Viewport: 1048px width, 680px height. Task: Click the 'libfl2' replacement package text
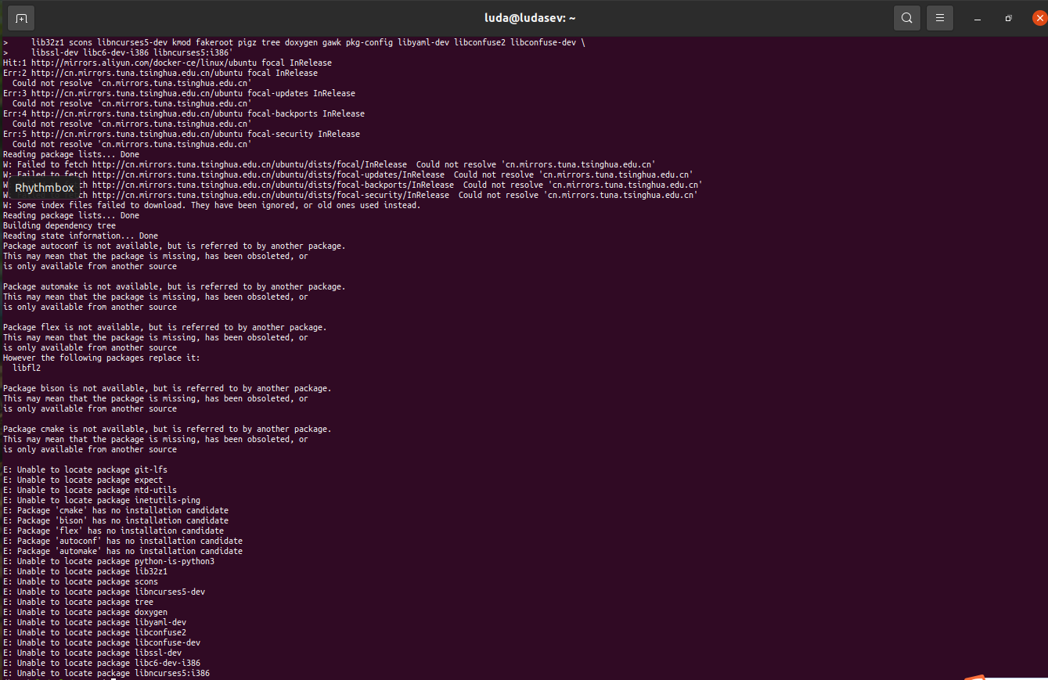tap(27, 368)
